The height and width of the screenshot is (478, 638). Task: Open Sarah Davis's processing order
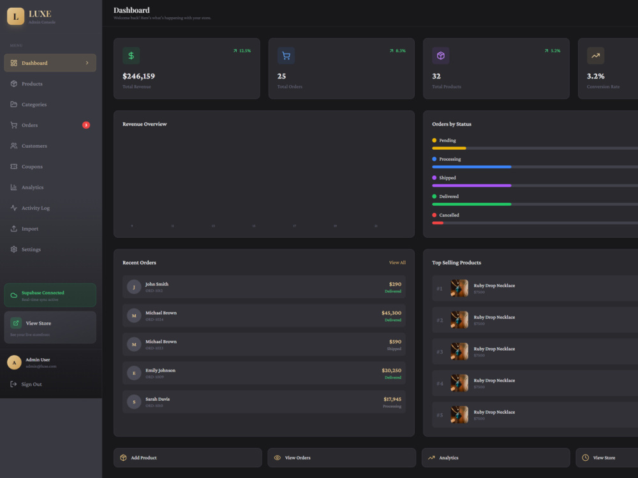pyautogui.click(x=264, y=402)
